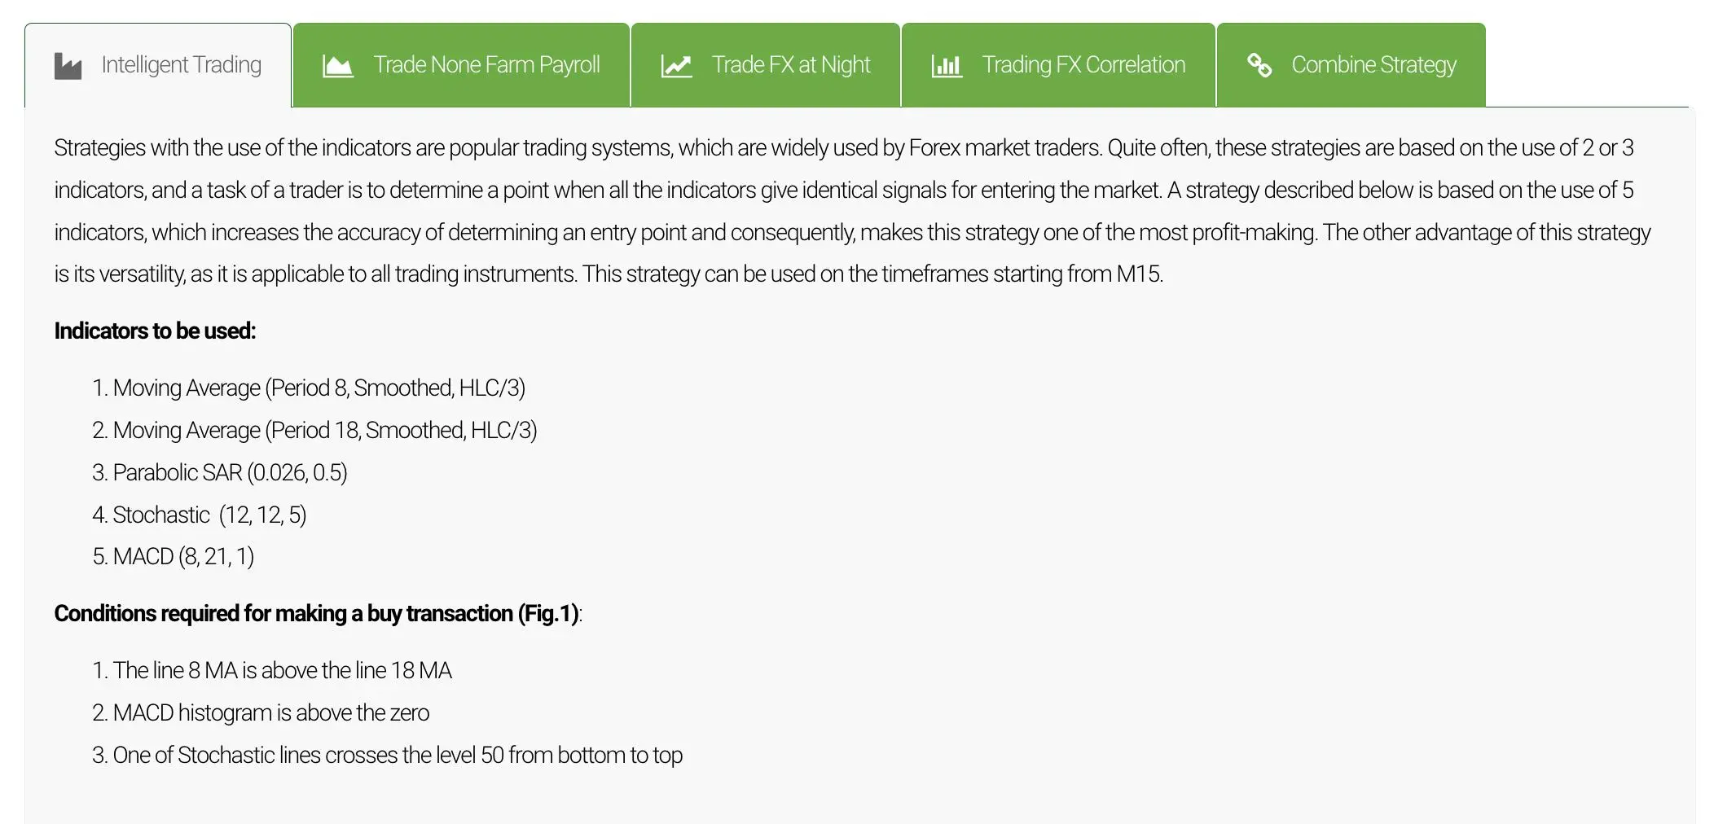Click the area chart icon beside Trade None Farm Payroll
The height and width of the screenshot is (824, 1727).
tap(338, 66)
